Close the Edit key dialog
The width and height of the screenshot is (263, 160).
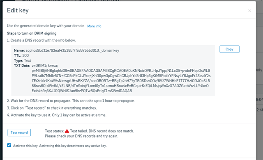click(249, 11)
